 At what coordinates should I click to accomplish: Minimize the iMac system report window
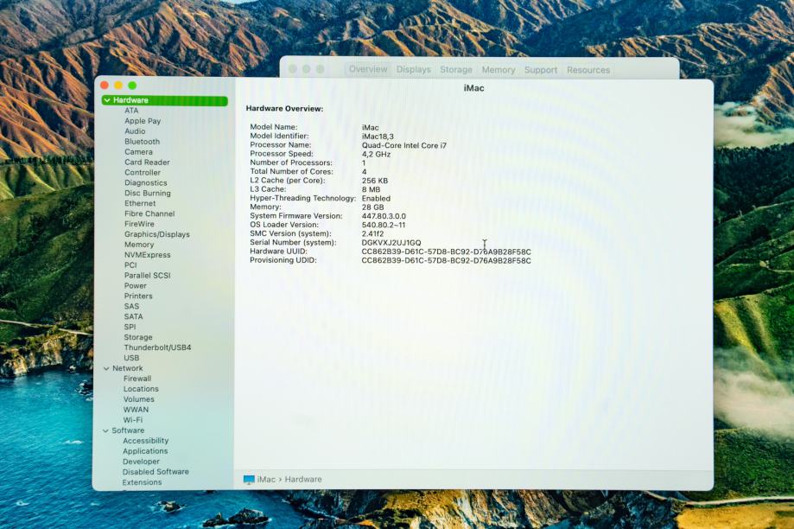tap(118, 86)
